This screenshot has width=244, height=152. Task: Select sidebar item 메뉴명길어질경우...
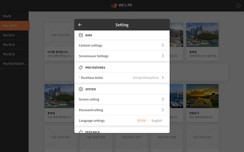pyautogui.click(x=14, y=63)
